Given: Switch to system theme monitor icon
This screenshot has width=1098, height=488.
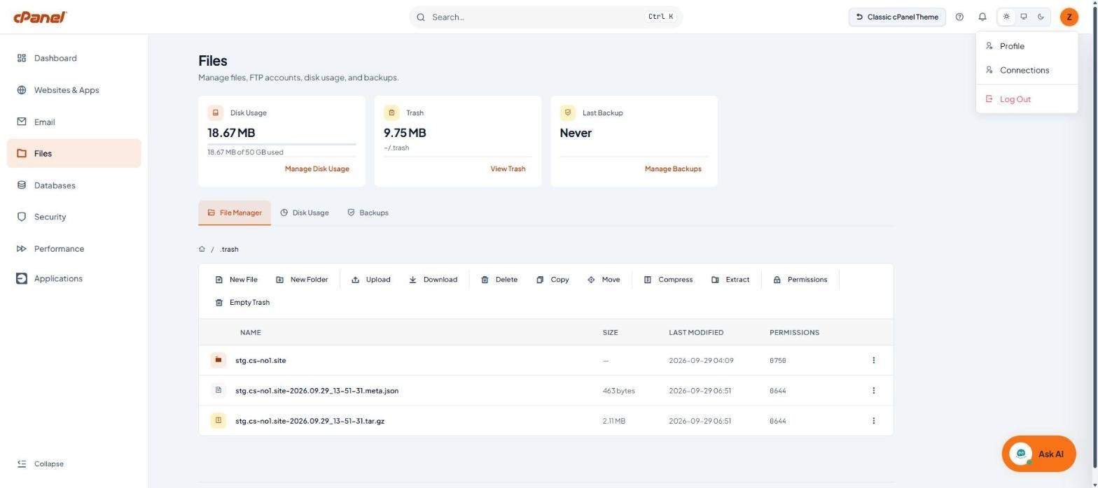Looking at the screenshot, I should [x=1024, y=17].
